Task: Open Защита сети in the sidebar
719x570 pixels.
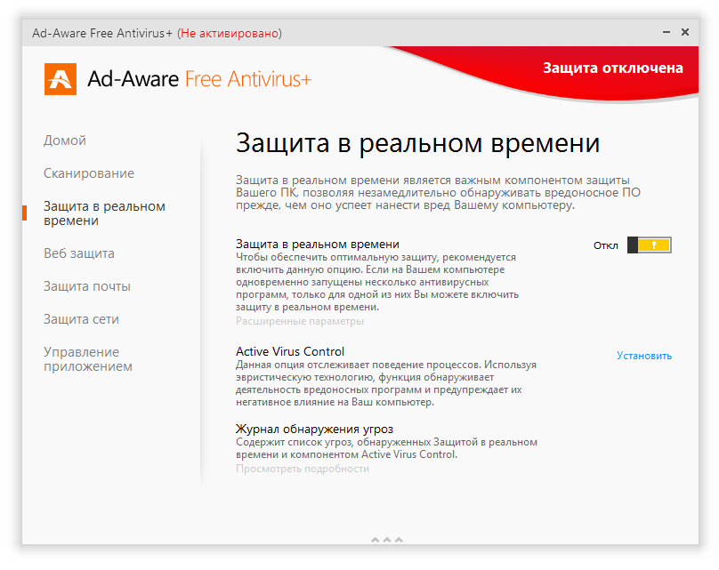Action: (x=81, y=319)
